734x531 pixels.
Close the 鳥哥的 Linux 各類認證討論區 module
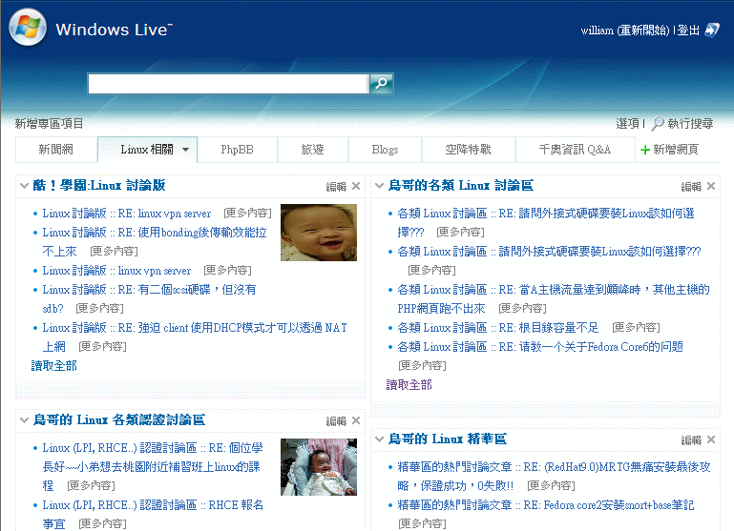coord(356,420)
